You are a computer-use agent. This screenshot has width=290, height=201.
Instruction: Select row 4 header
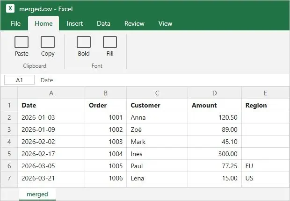pos(9,142)
